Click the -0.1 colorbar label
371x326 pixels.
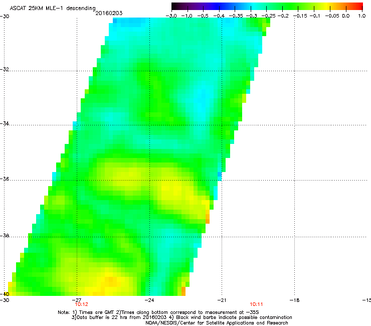pyautogui.click(x=315, y=16)
